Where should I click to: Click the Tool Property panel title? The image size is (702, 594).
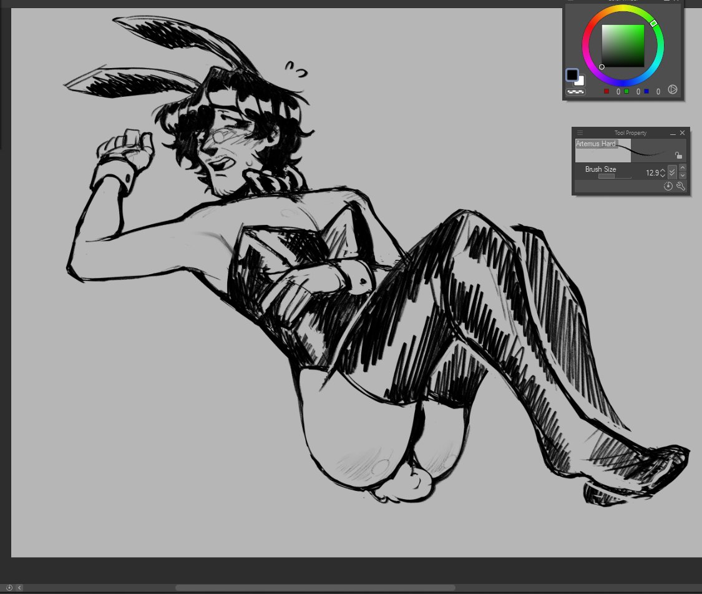pos(630,132)
